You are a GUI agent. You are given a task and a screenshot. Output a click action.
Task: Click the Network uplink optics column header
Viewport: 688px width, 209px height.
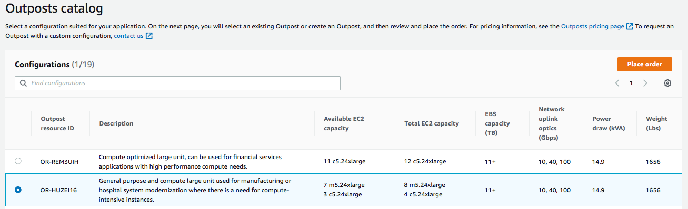point(552,123)
